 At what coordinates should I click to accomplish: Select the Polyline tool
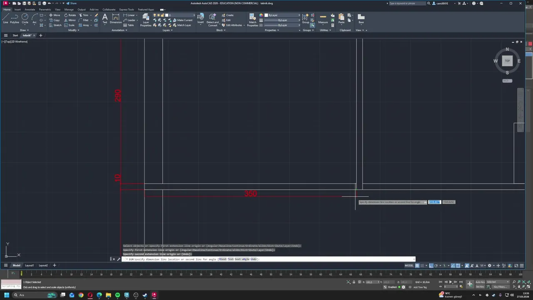click(x=15, y=18)
